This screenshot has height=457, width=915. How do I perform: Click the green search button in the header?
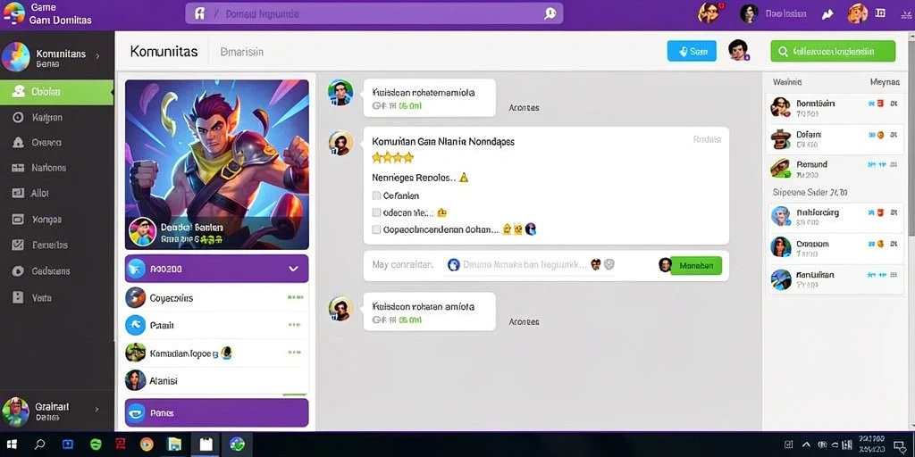[x=833, y=51]
